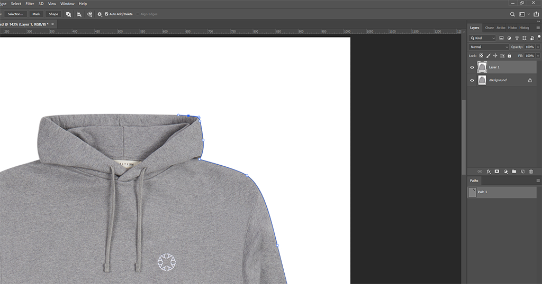Open Paths panel hamburger menu

(538, 181)
